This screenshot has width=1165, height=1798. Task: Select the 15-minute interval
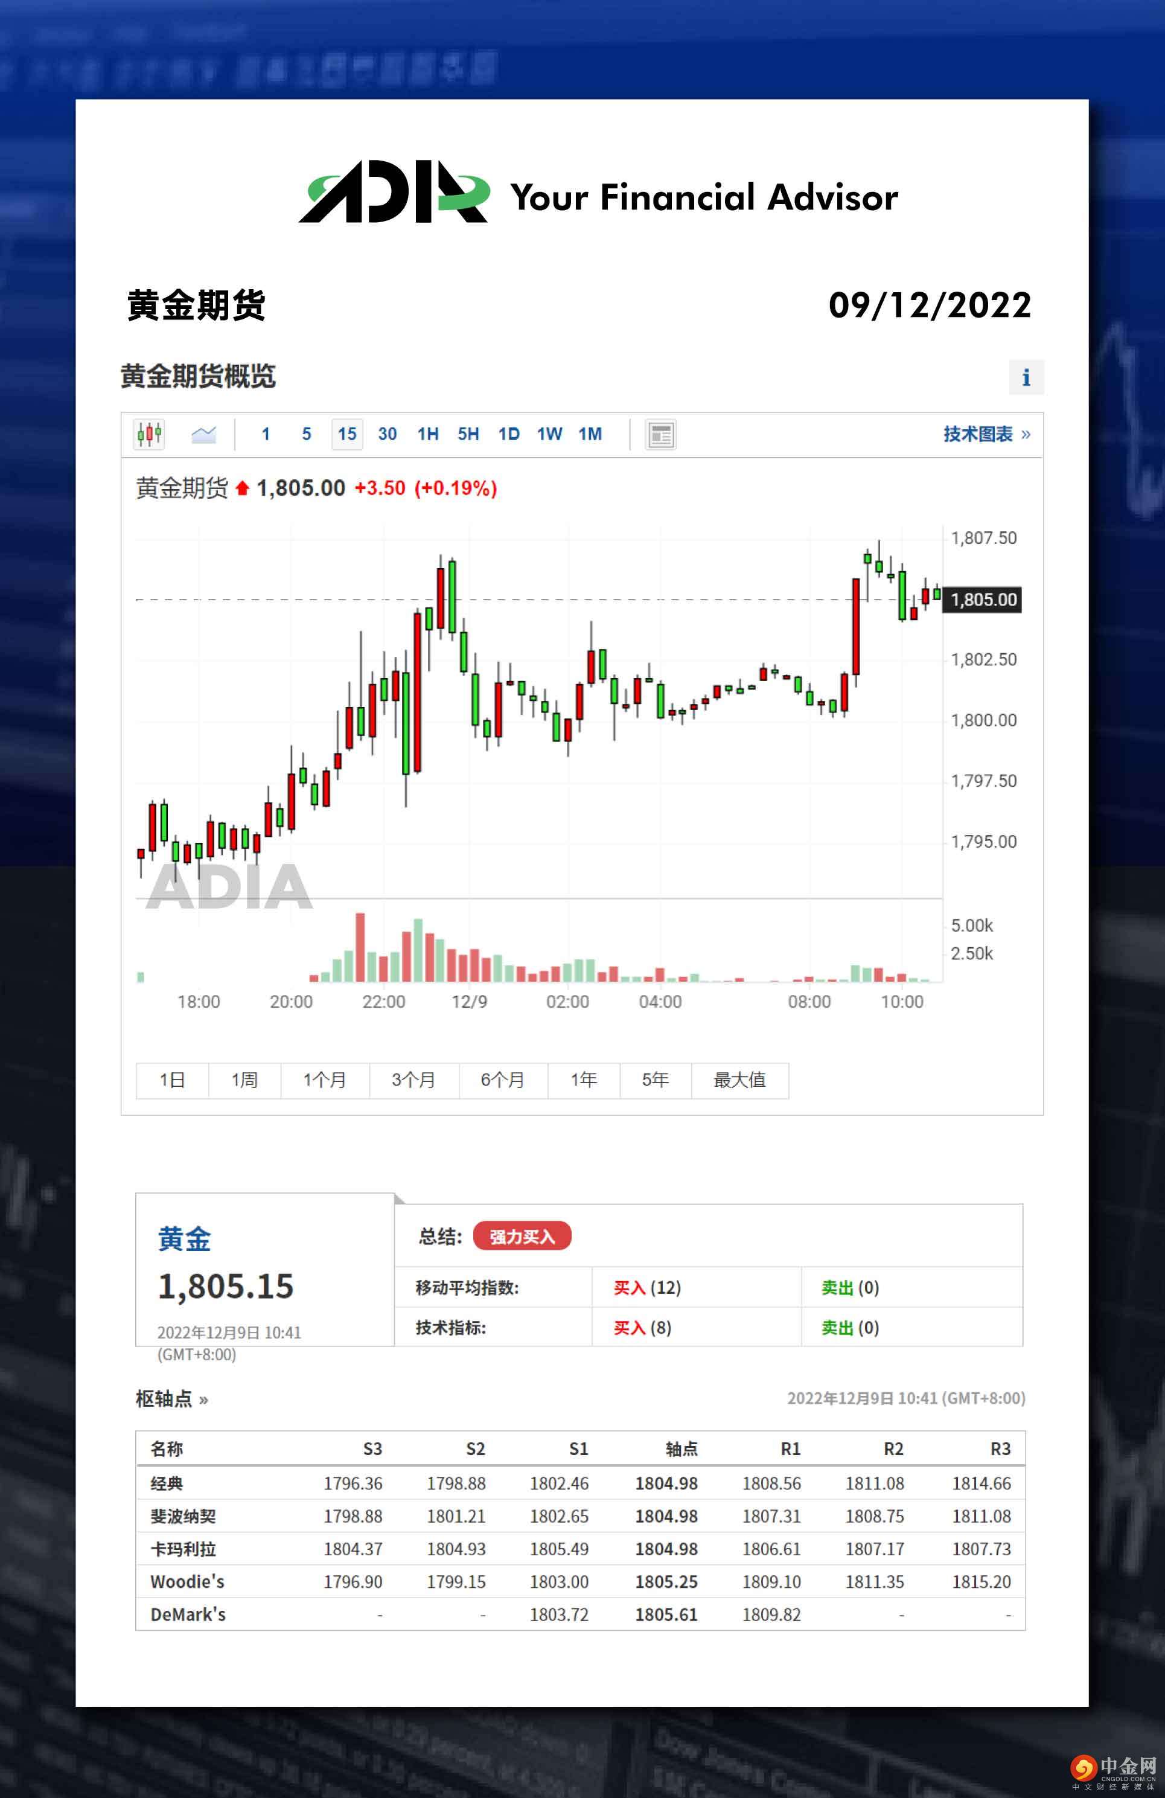pyautogui.click(x=346, y=434)
